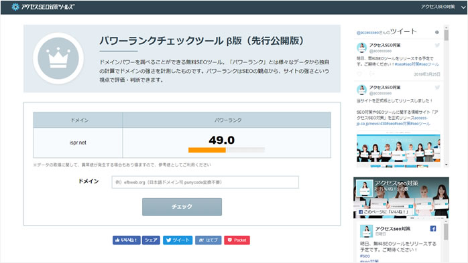468x263 pixels.
Task: Click the Twitter ツイート share button
Action: [178, 240]
